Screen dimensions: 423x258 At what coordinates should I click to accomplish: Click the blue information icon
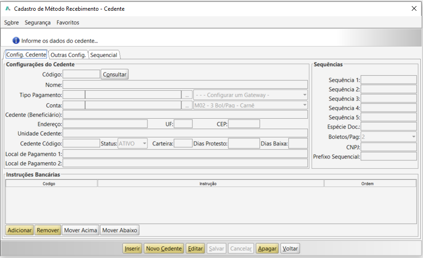[x=16, y=41]
